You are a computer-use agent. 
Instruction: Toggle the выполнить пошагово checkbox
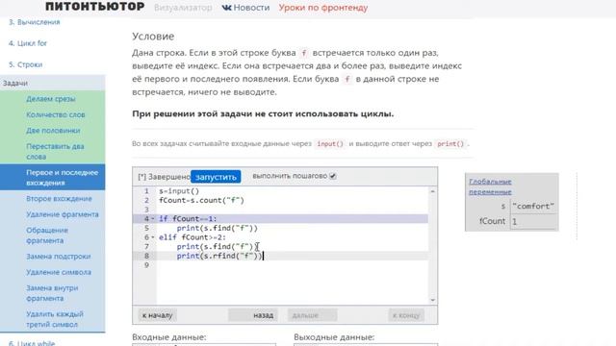pyautogui.click(x=333, y=176)
